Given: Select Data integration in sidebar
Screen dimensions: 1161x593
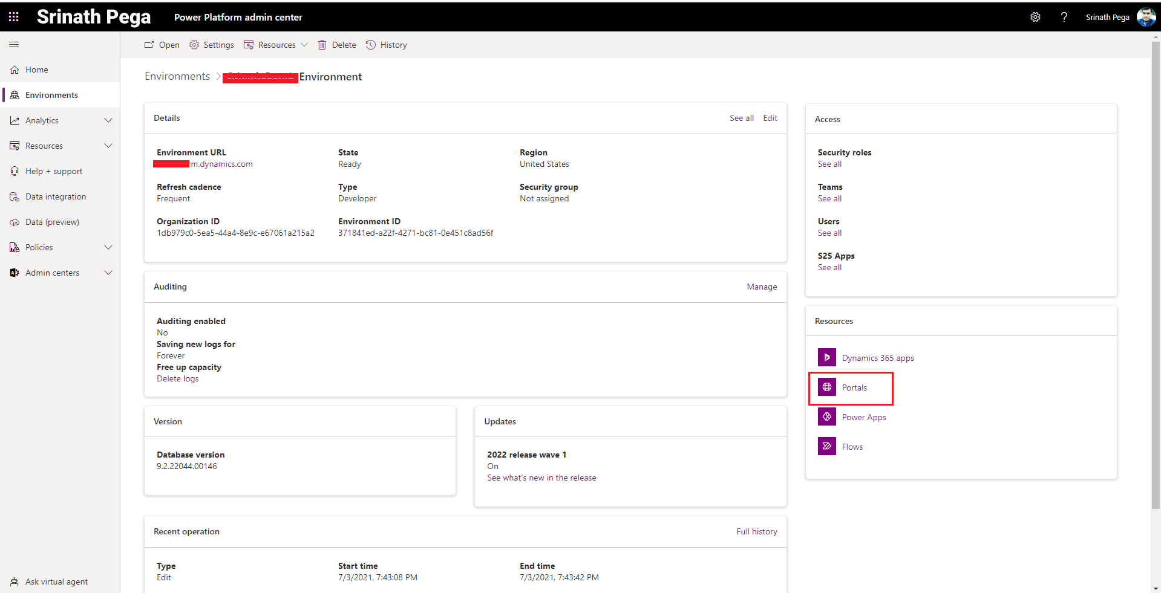Looking at the screenshot, I should pos(56,196).
